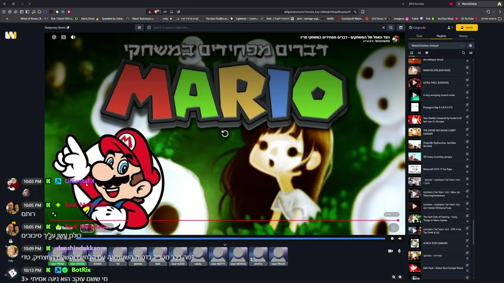Screen dimensions: 504x283
Task: Select the ratata user avatar
Action: pyautogui.click(x=198, y=256)
